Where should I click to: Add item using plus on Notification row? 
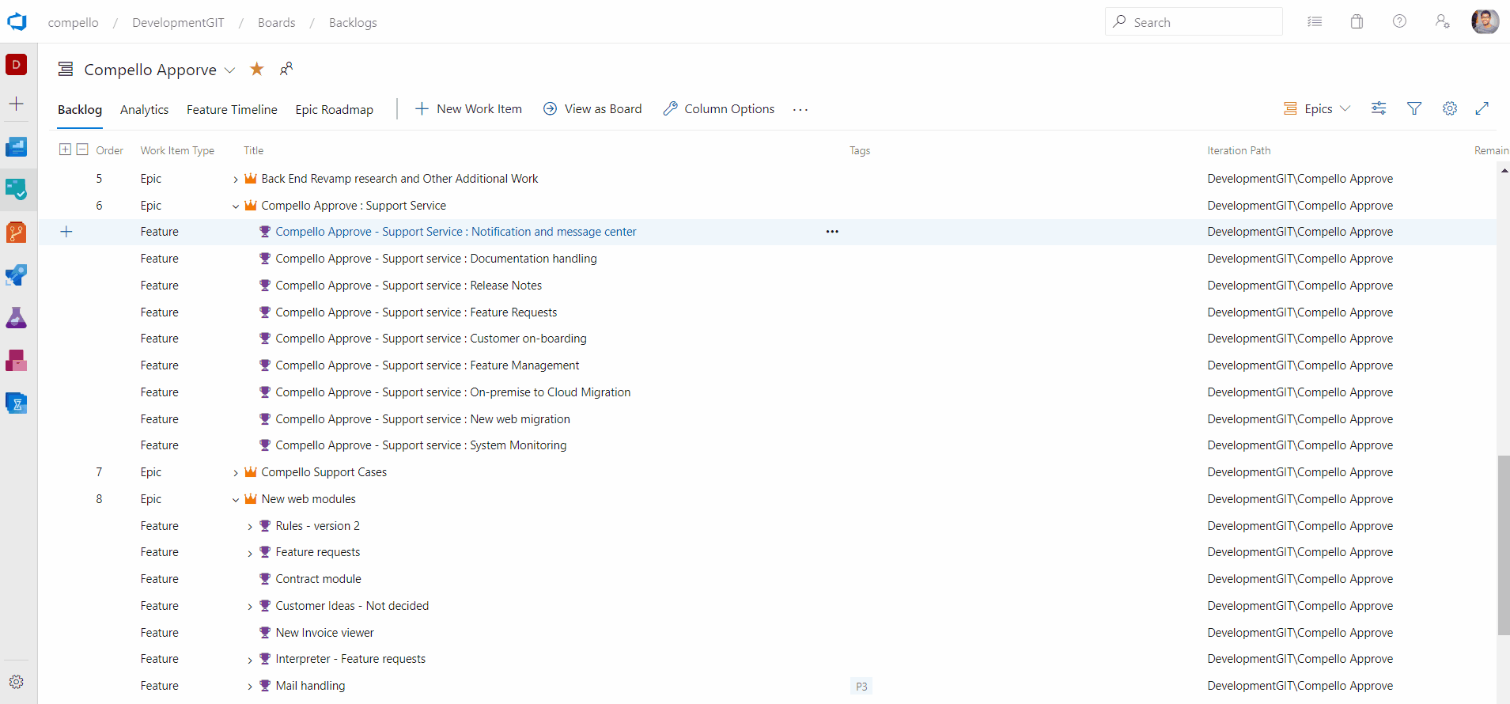click(x=66, y=232)
